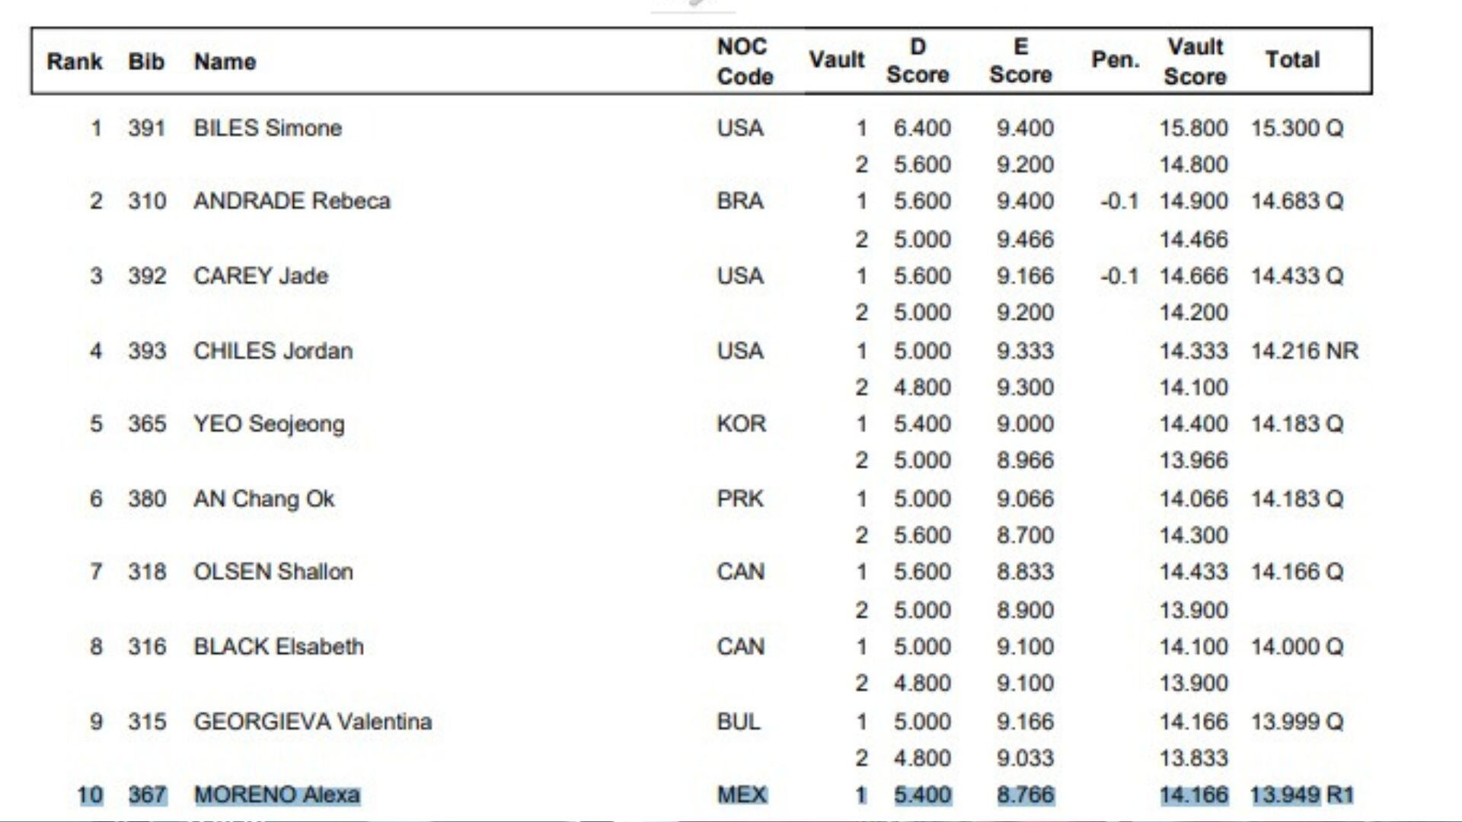Click the D Score column header
The image size is (1462, 822).
[918, 61]
